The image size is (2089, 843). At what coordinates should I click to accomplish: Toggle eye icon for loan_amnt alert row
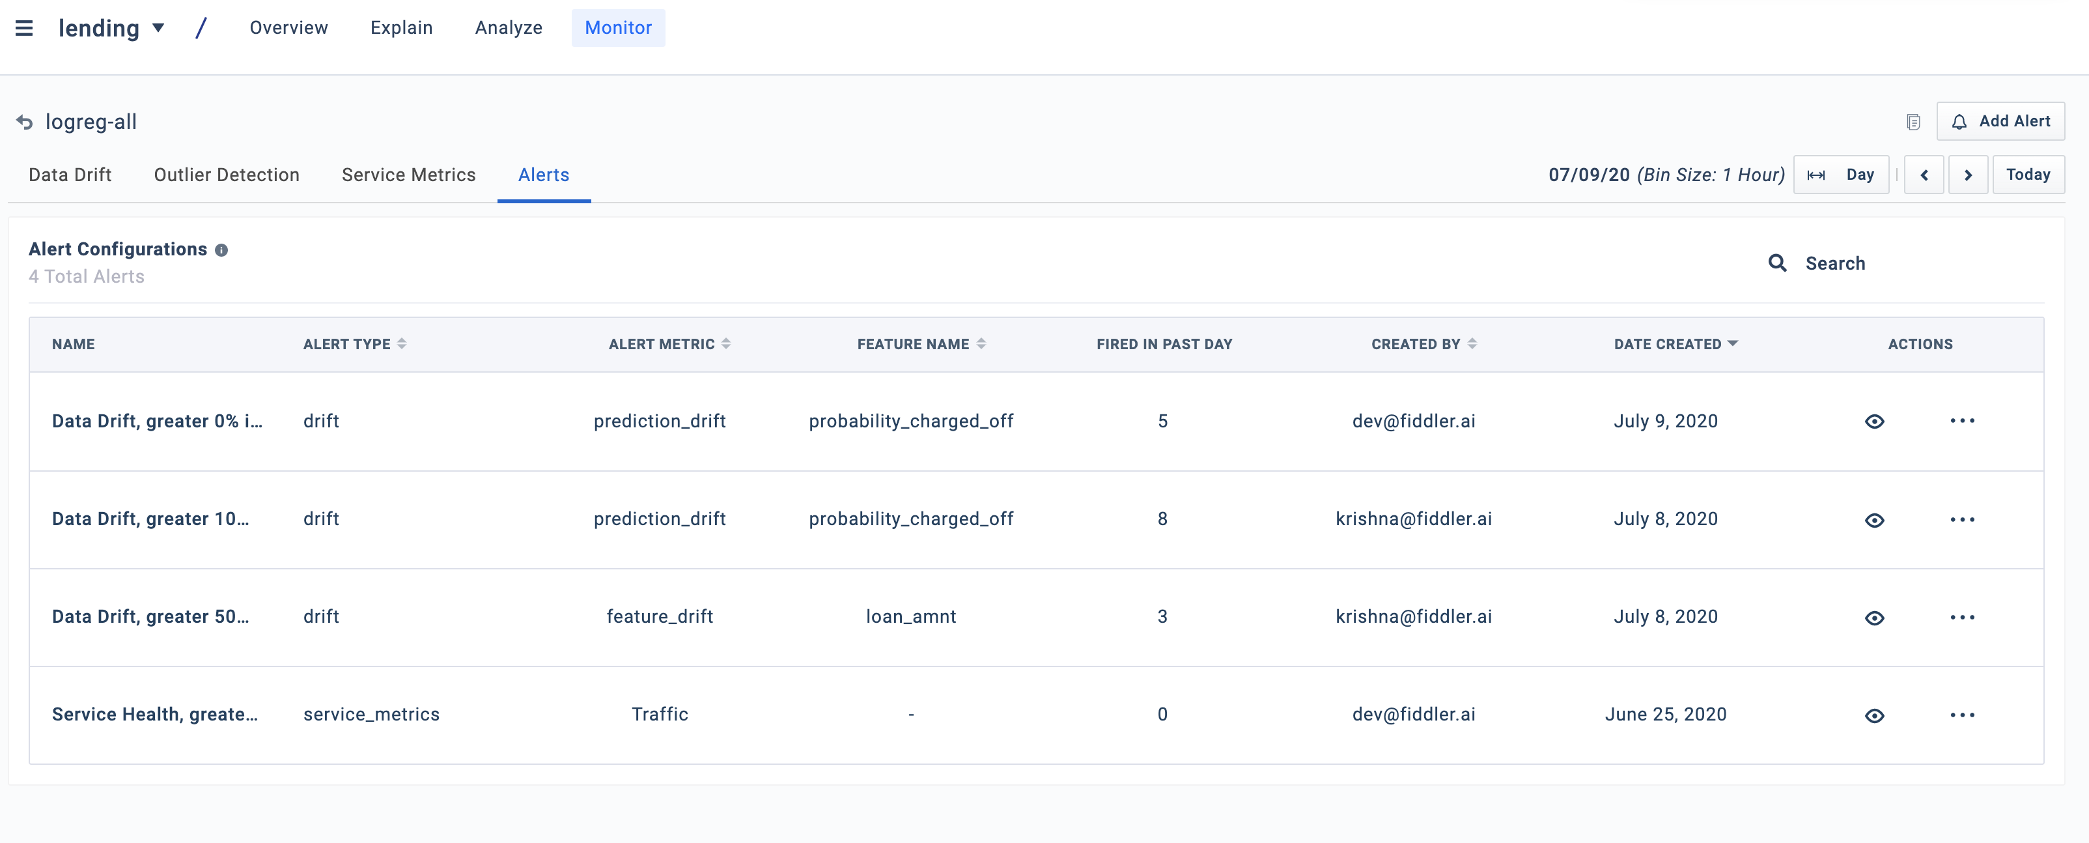tap(1874, 618)
